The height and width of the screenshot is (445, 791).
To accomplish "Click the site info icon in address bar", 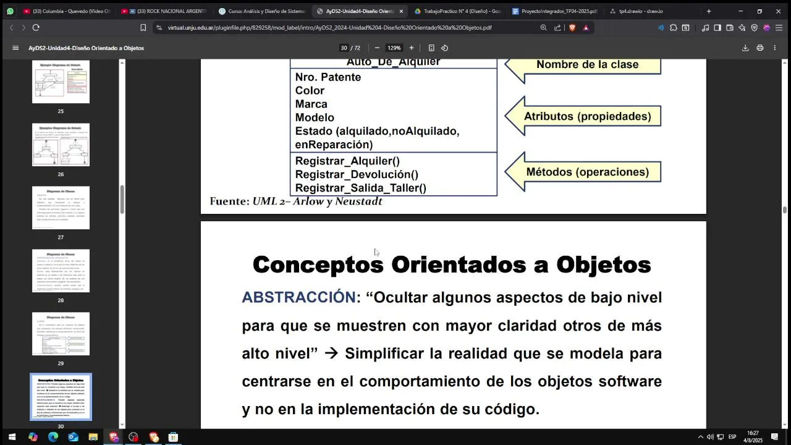I will click(159, 27).
